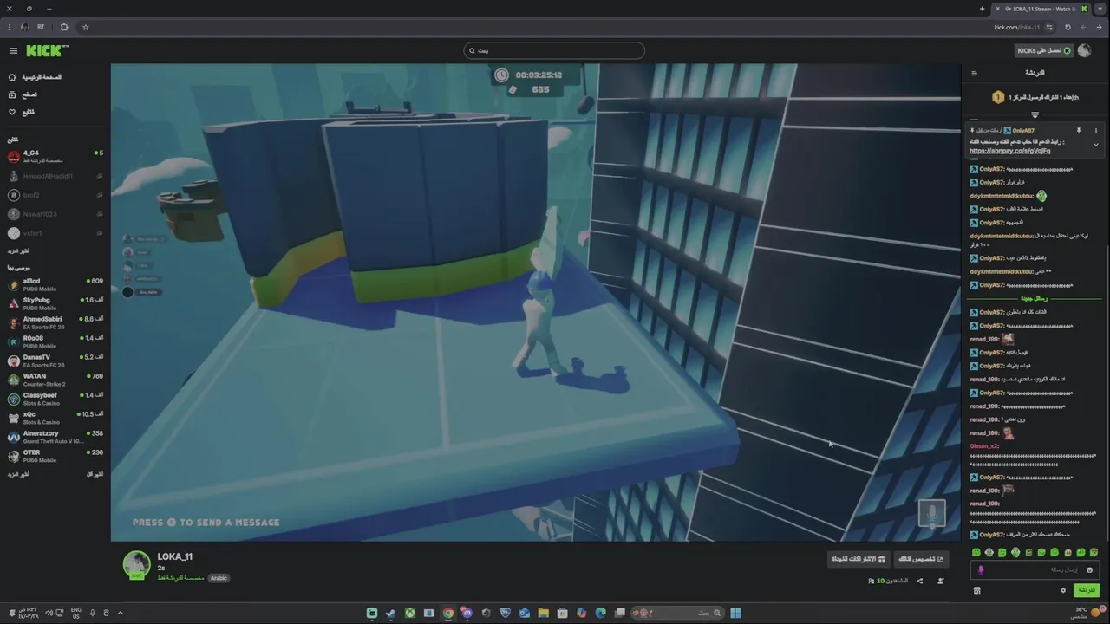
Task: Open chat settings gear icon
Action: click(x=1063, y=590)
